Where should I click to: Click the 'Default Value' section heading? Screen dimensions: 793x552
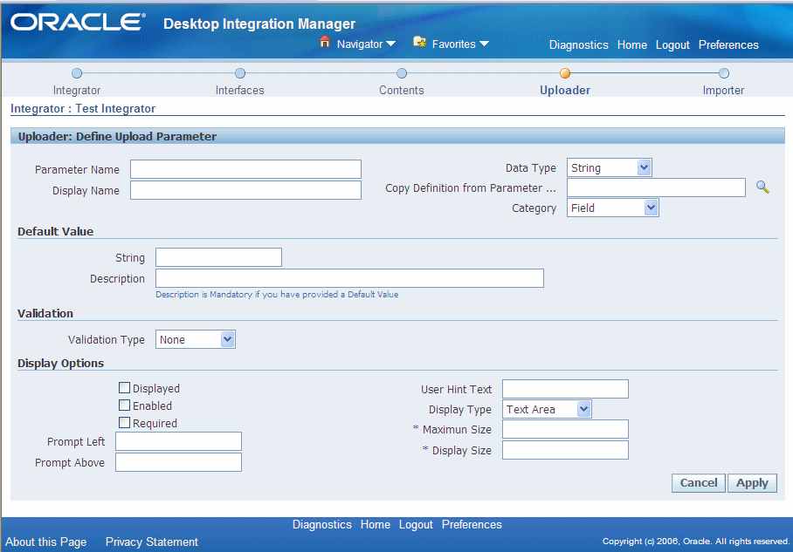coord(56,231)
